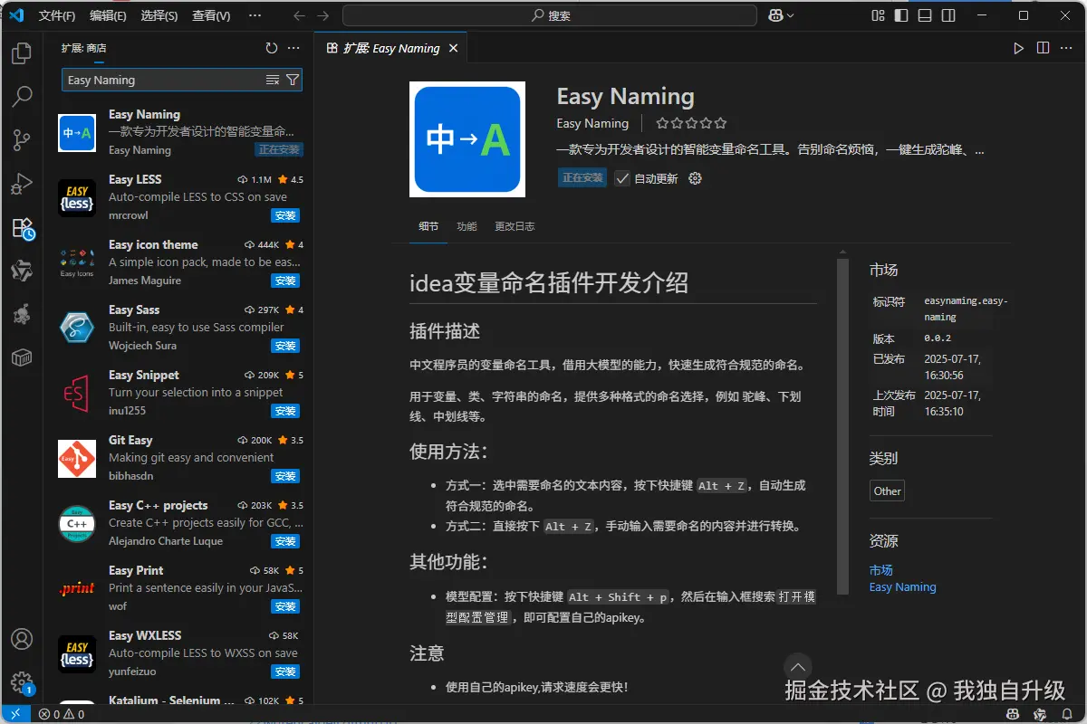Open the extension settings gear beside 自动更新
This screenshot has height=724, width=1087.
tap(696, 178)
